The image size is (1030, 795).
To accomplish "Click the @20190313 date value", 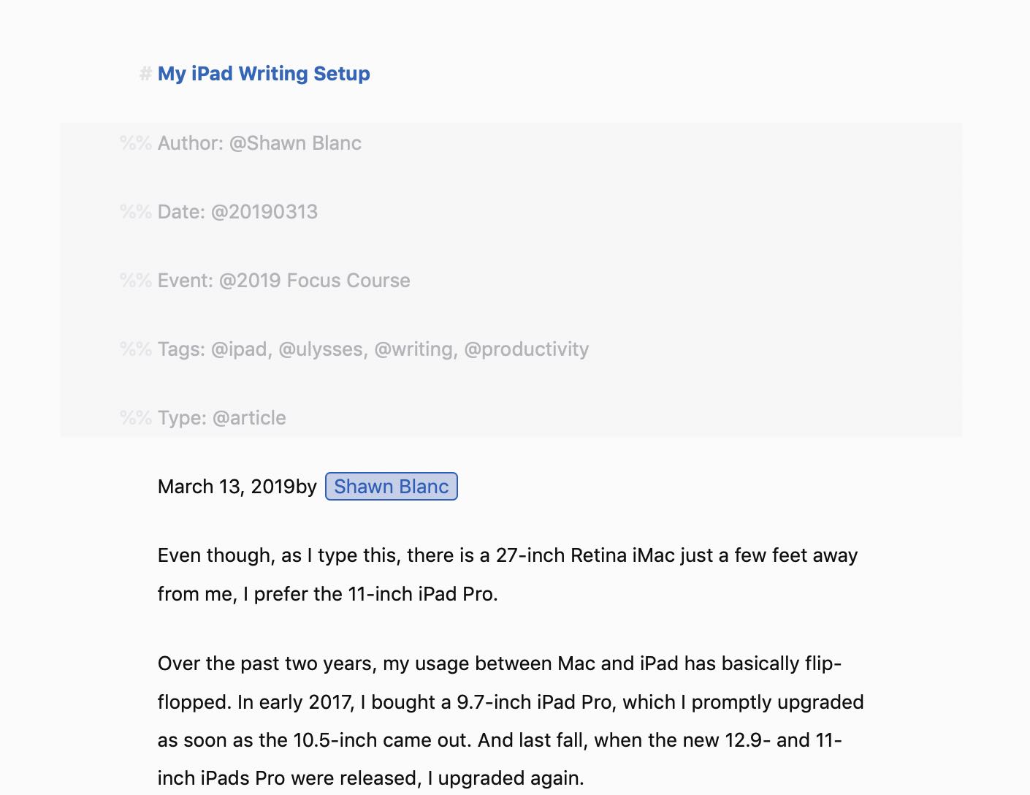I will click(x=264, y=212).
